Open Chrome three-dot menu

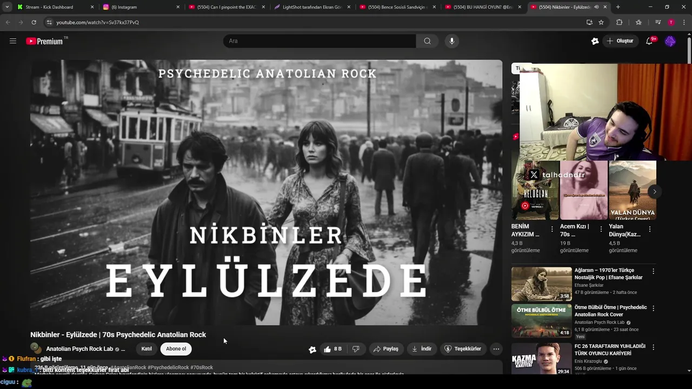coord(684,22)
